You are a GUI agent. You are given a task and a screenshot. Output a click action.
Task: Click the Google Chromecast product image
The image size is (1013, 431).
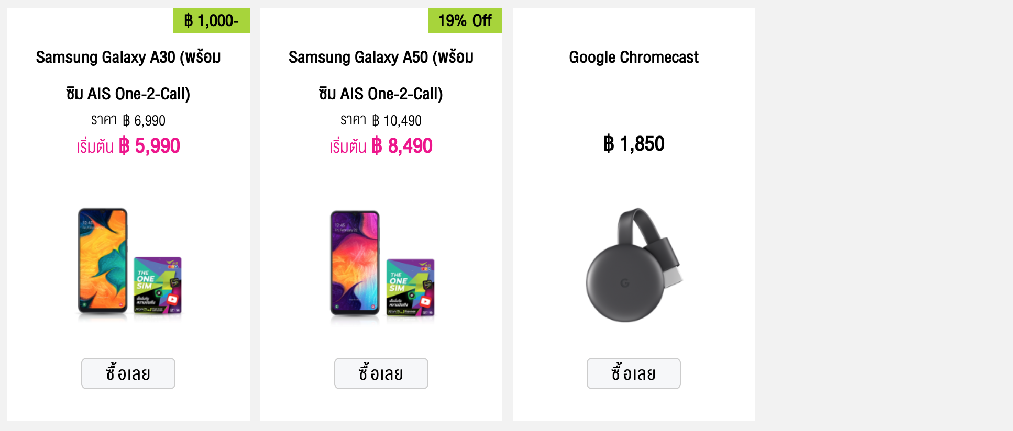pos(634,265)
